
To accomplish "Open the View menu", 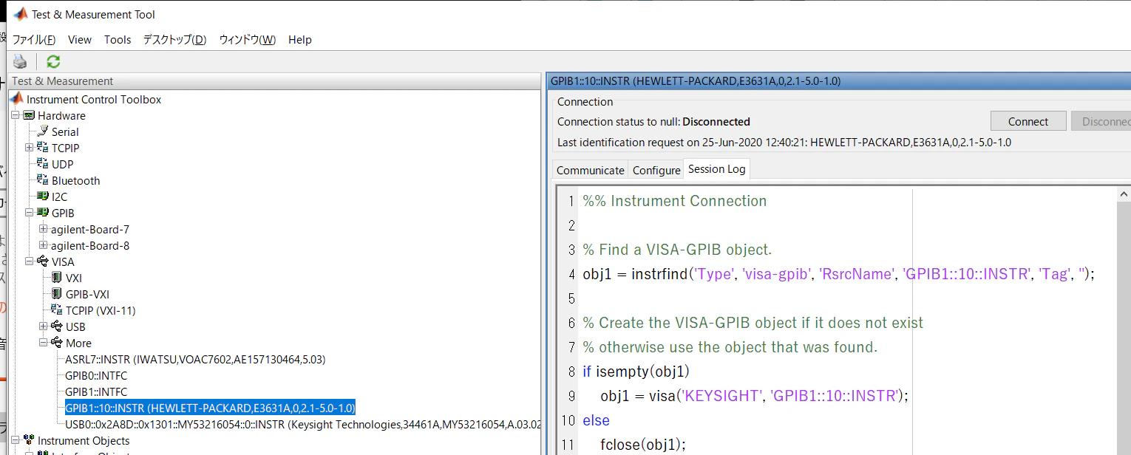I will pyautogui.click(x=80, y=40).
